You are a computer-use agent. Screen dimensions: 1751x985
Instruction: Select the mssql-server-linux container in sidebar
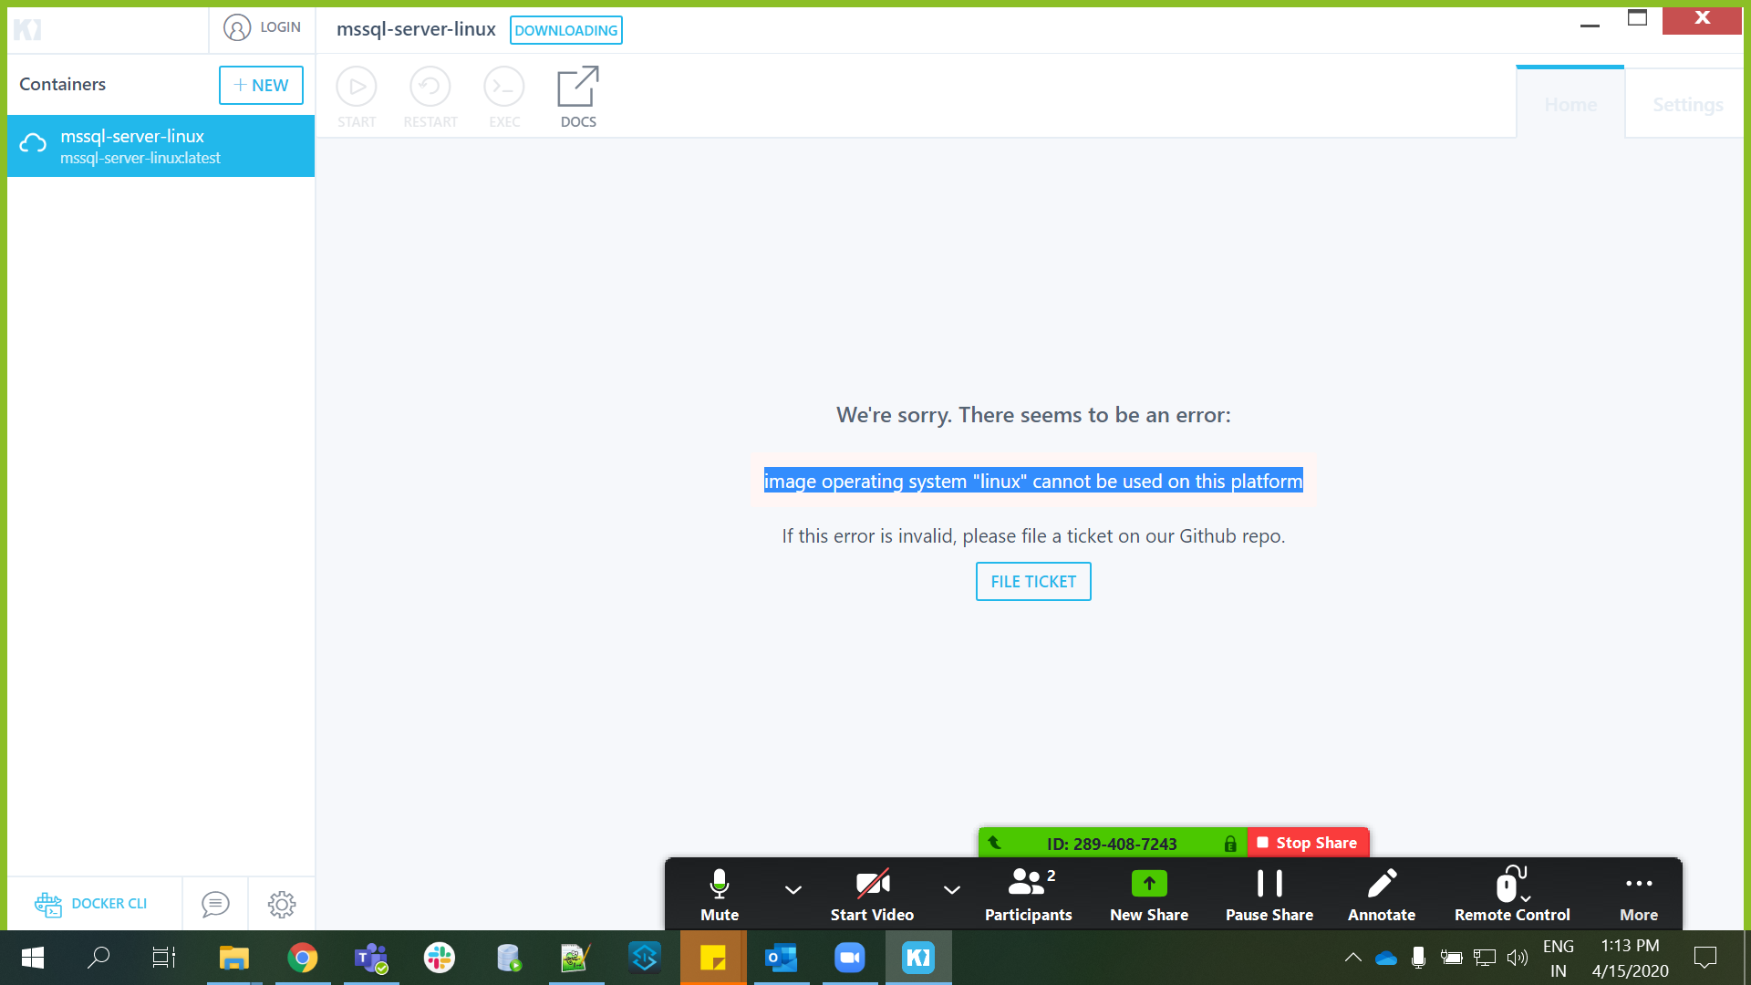pyautogui.click(x=161, y=146)
